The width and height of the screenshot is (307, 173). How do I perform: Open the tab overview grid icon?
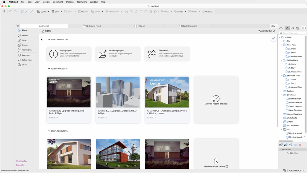(x=17, y=26)
